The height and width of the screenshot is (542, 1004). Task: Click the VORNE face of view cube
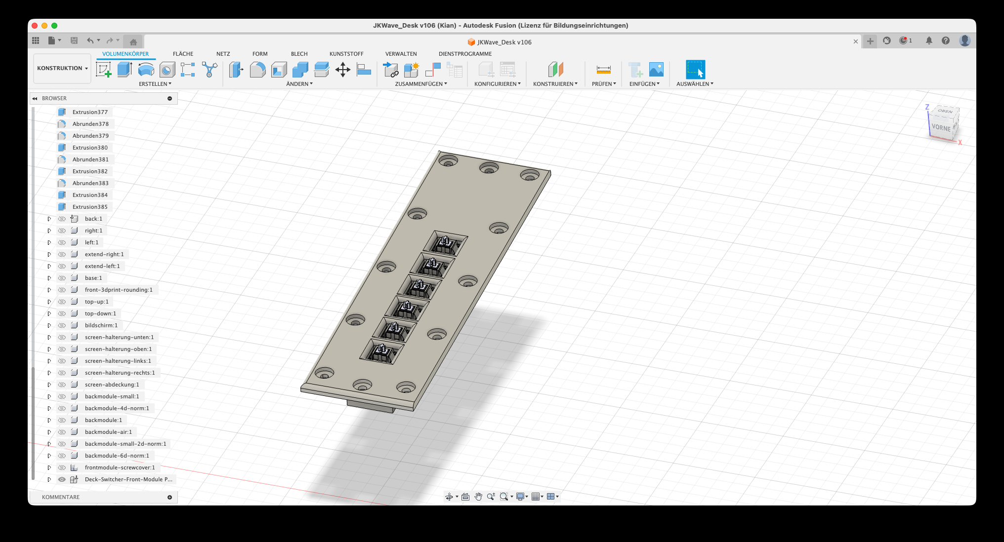(x=940, y=127)
